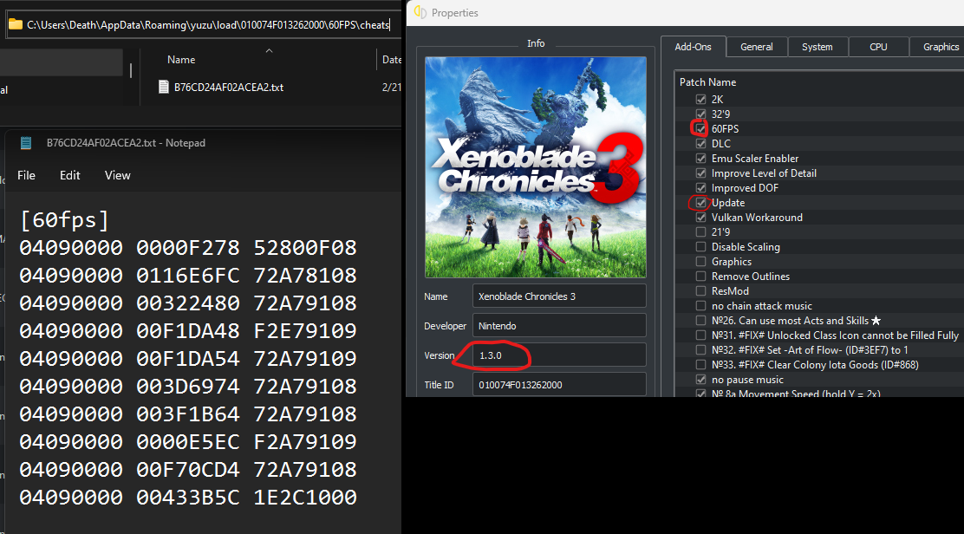
Task: Enable the no chain attack music patch
Action: (x=700, y=305)
